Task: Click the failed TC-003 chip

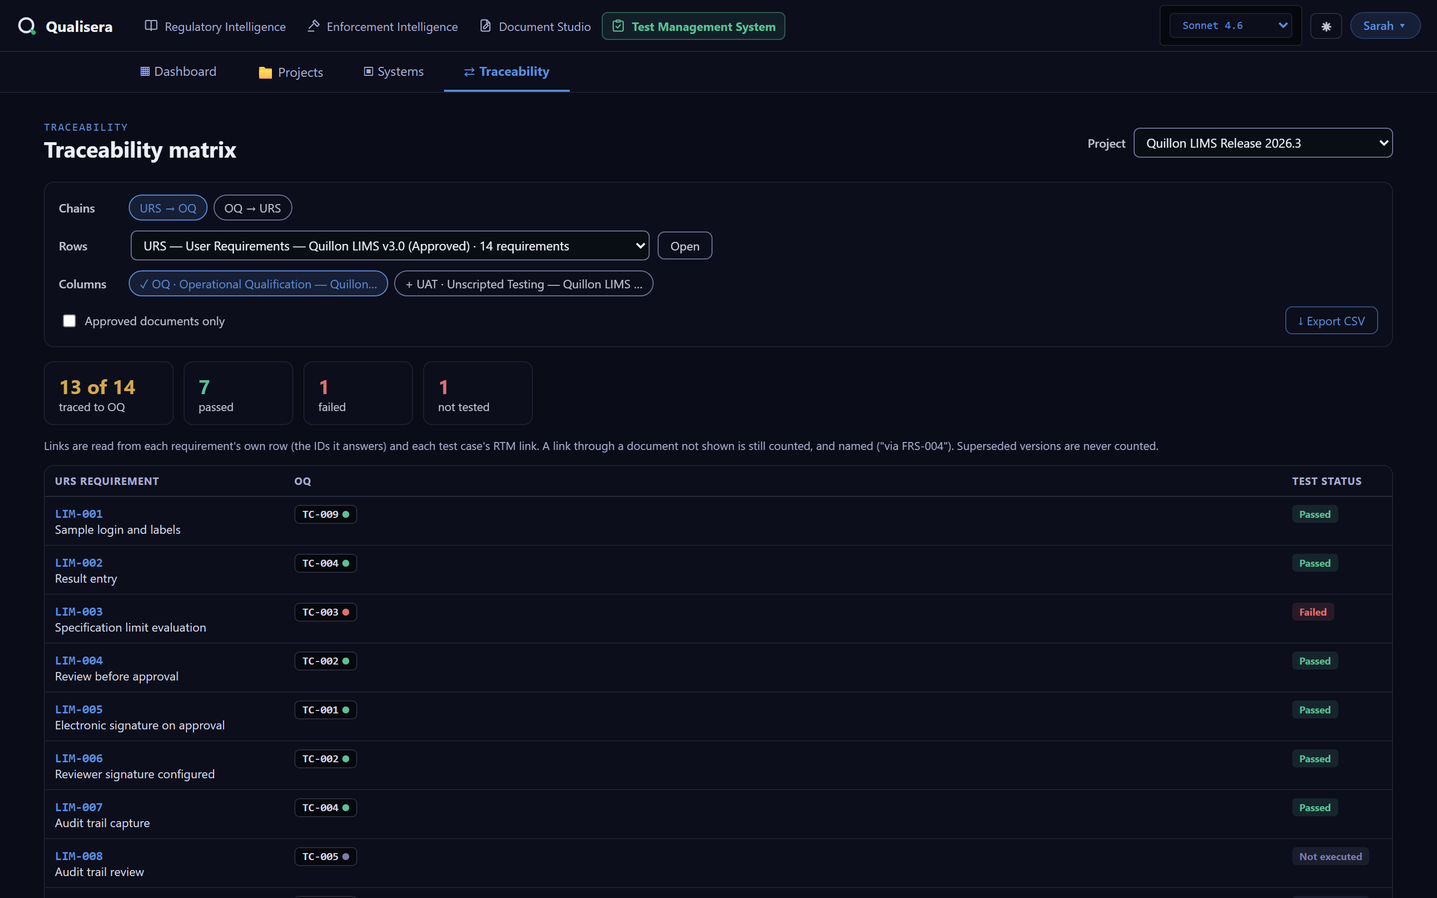Action: [325, 612]
